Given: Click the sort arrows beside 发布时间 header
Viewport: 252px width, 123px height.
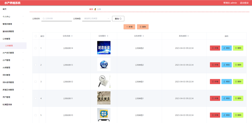Looking at the screenshot, I should [x=188, y=36].
